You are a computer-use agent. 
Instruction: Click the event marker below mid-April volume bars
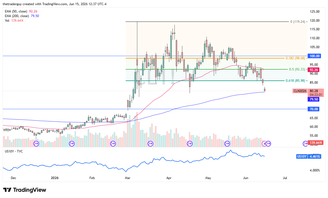tap(190, 143)
